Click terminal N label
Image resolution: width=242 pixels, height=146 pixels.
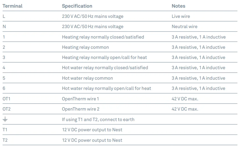click(x=4, y=27)
